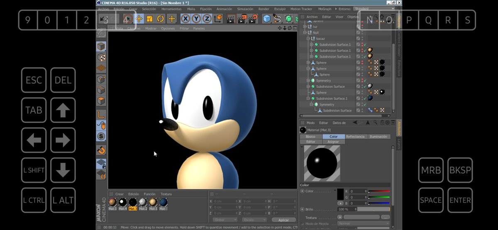Viewport: 498px width, 230px height.
Task: Click the Enable Axis L-shaped icon
Action: (101, 115)
